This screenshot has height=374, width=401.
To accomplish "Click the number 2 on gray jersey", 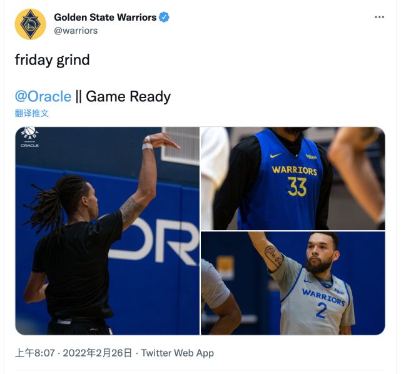I will point(321,310).
